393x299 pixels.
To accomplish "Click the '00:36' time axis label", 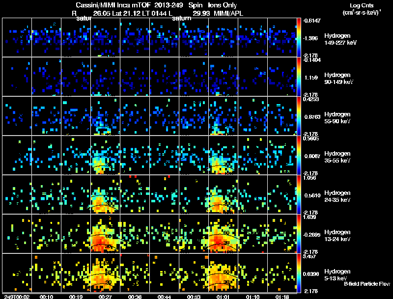I will coord(135,297).
